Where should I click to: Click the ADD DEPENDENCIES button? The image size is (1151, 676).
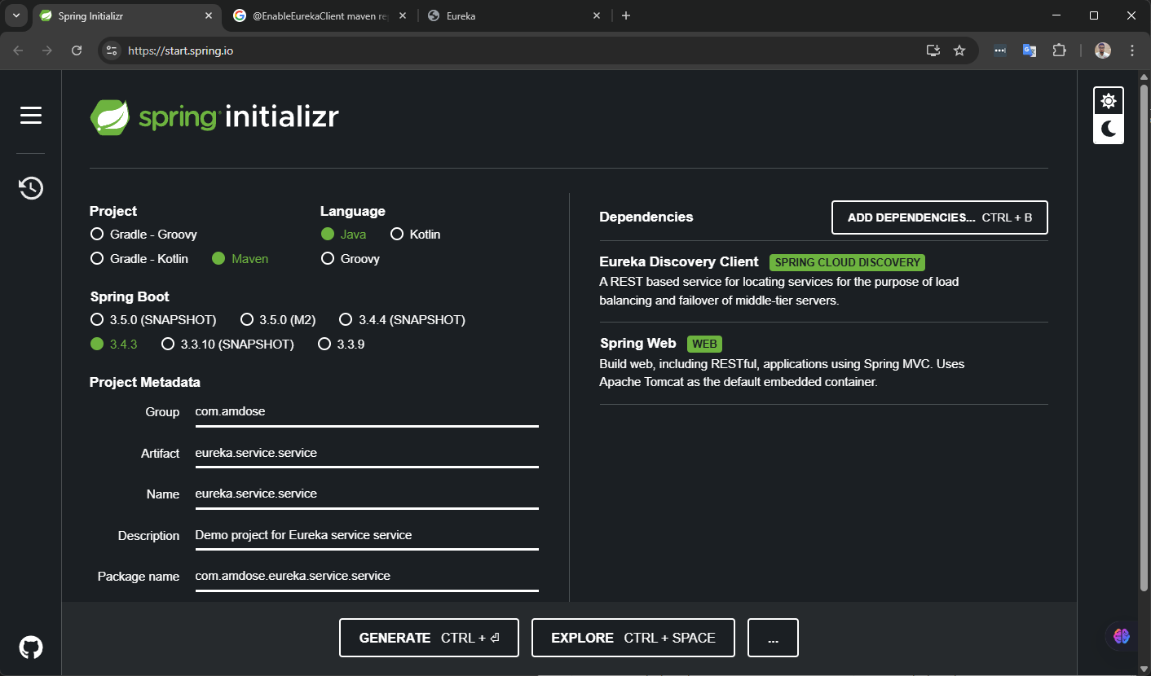940,217
